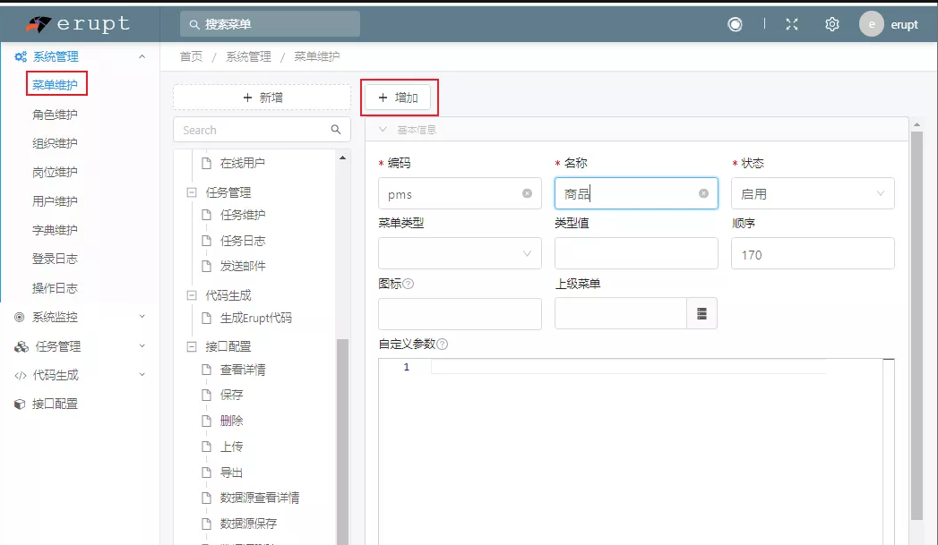
Task: Click the erupt logo in header
Action: pyautogui.click(x=78, y=24)
